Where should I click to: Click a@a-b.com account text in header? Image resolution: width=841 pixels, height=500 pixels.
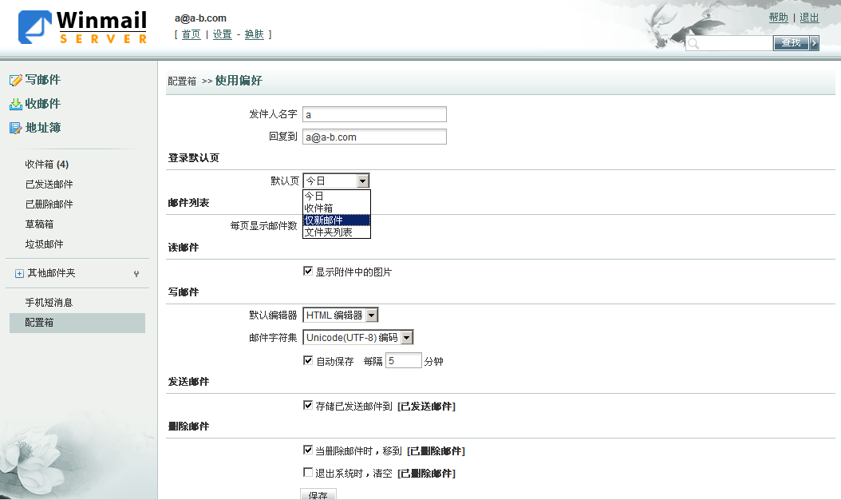(200, 18)
